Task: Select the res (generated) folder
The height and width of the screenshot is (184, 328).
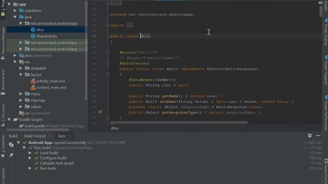Action: (34, 113)
